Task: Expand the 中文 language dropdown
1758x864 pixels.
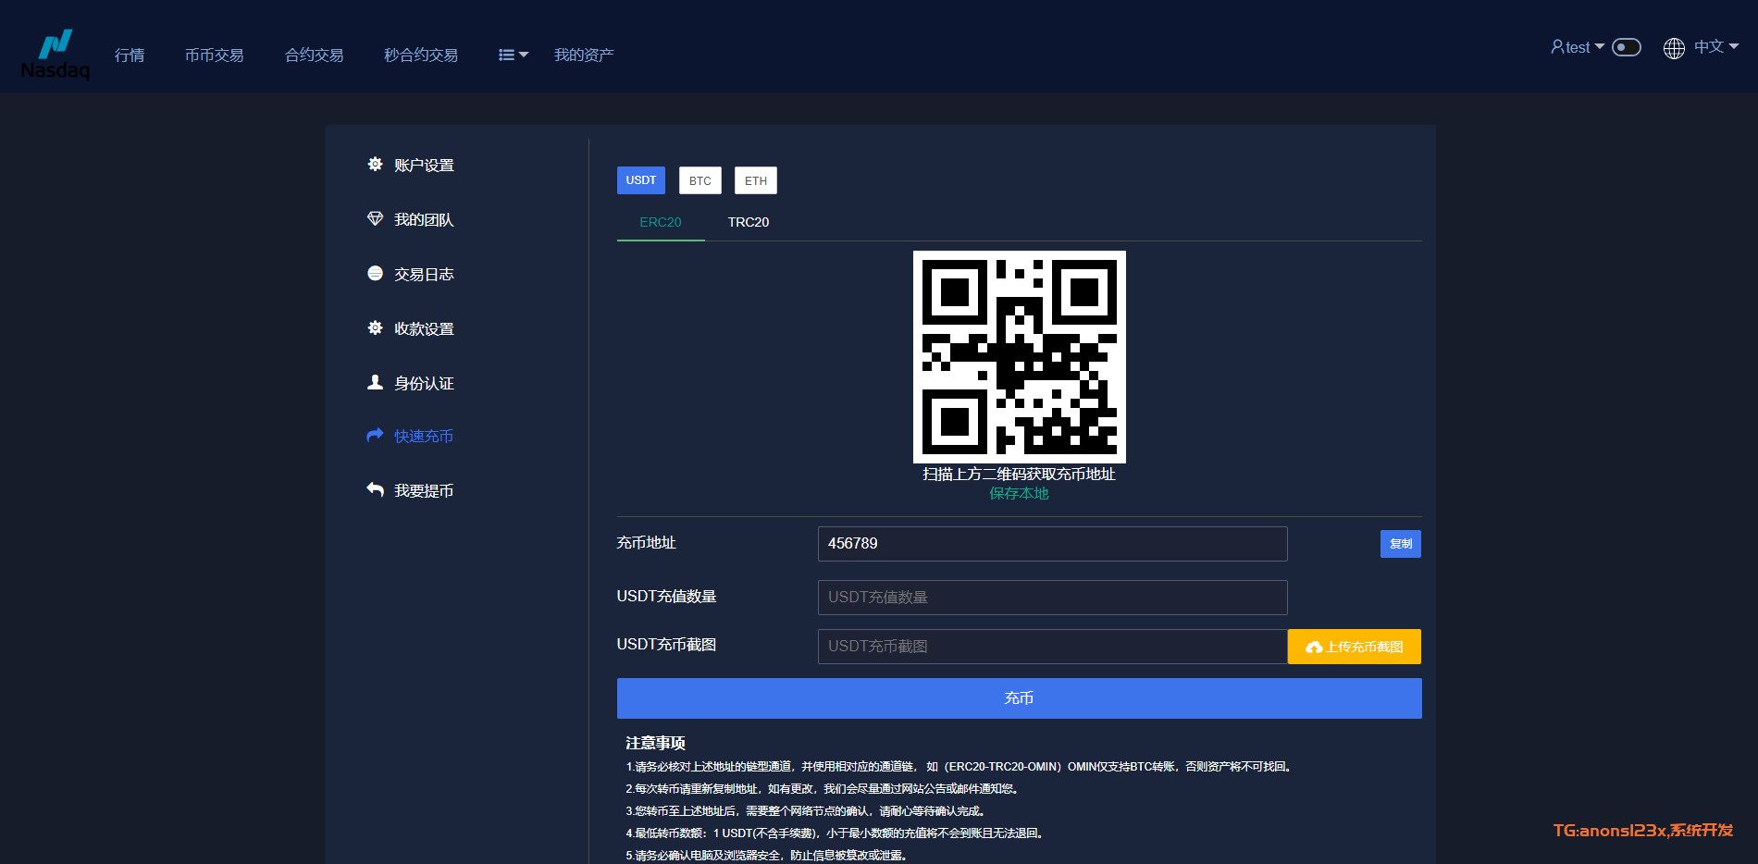Action: pyautogui.click(x=1716, y=46)
